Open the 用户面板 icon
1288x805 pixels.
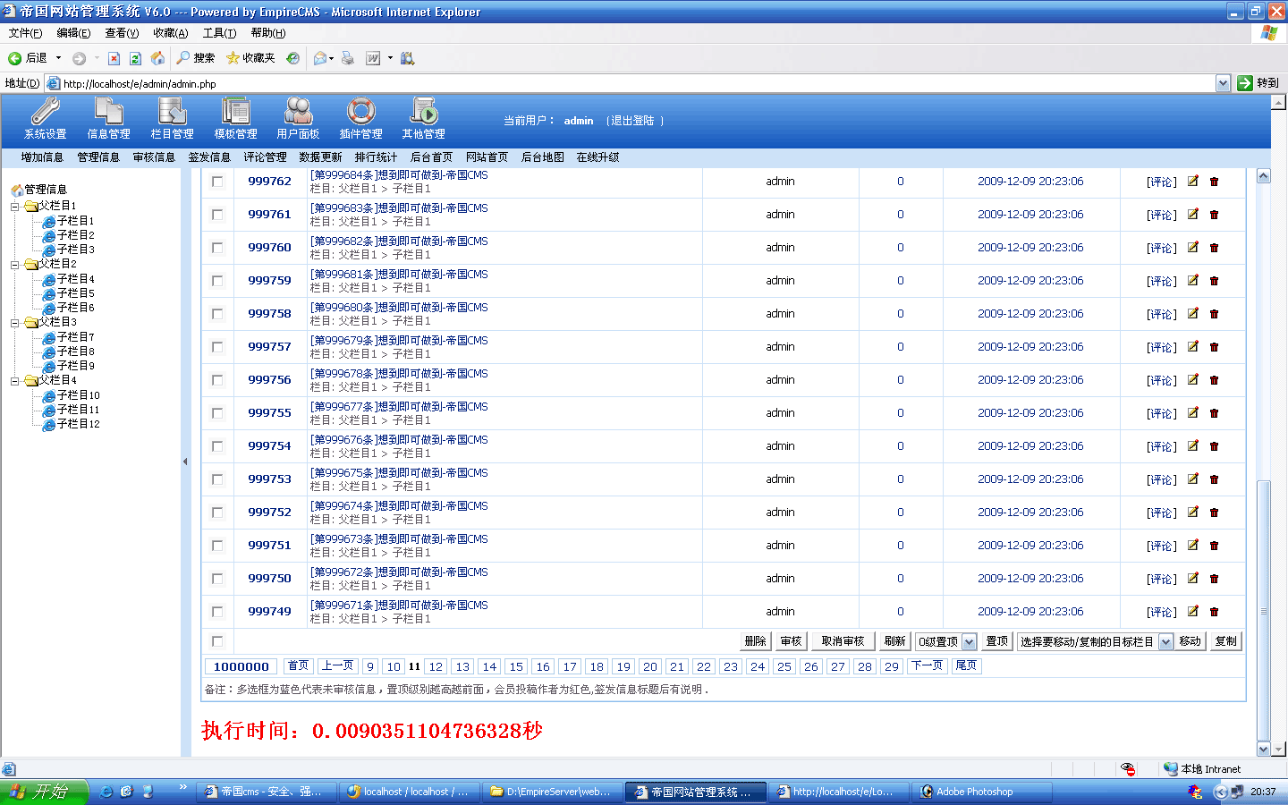pos(298,112)
